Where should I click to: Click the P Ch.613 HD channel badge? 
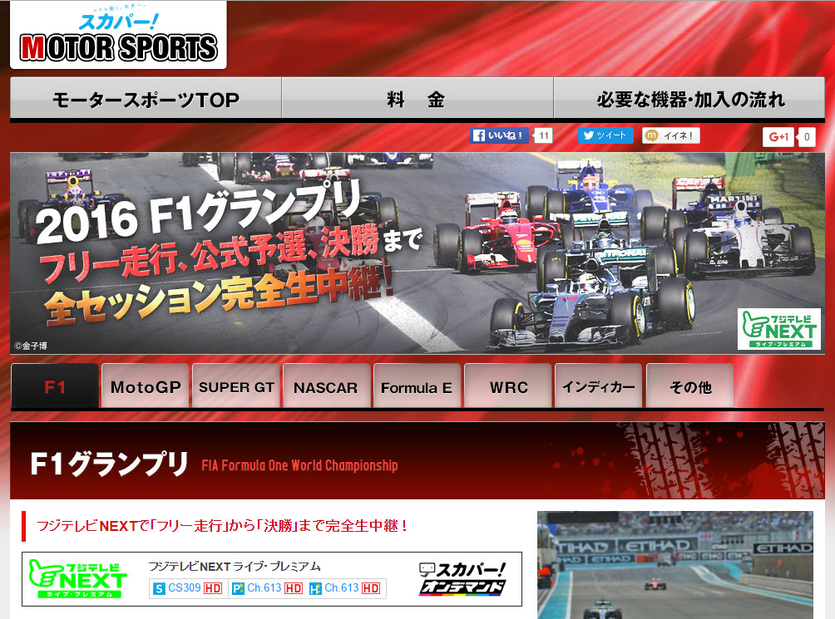[x=267, y=588]
